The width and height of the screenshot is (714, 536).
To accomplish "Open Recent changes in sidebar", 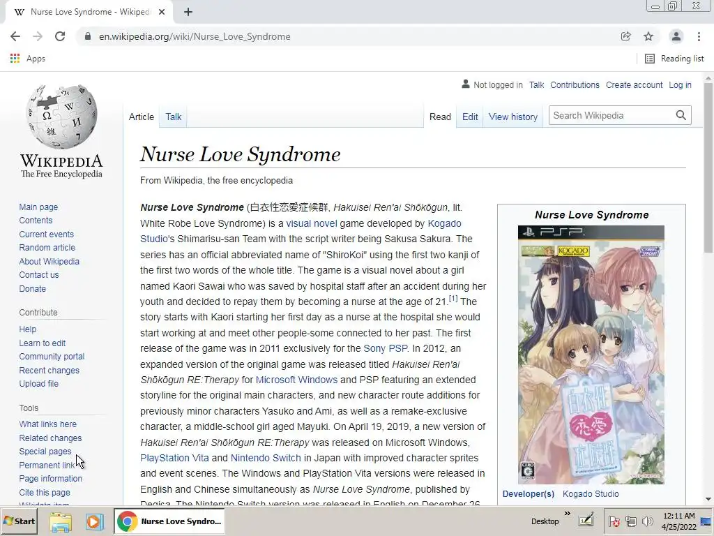I will pyautogui.click(x=50, y=370).
